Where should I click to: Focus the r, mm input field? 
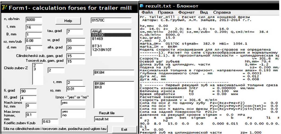click(75, 83)
